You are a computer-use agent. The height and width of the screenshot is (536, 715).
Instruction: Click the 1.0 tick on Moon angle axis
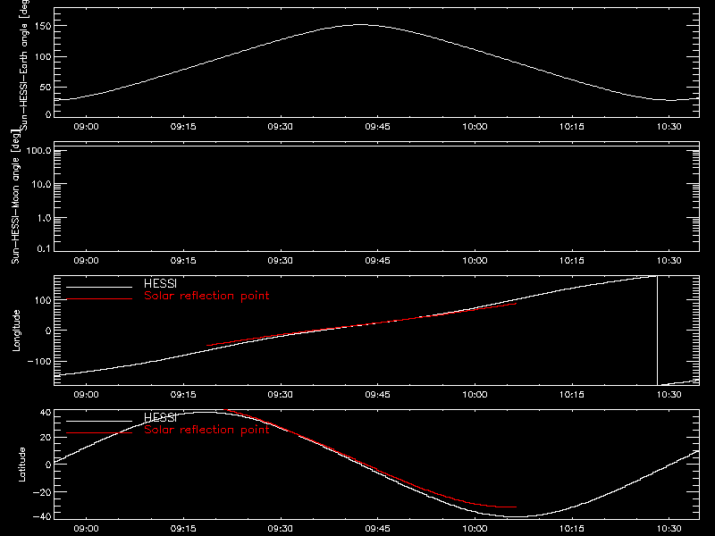44,218
